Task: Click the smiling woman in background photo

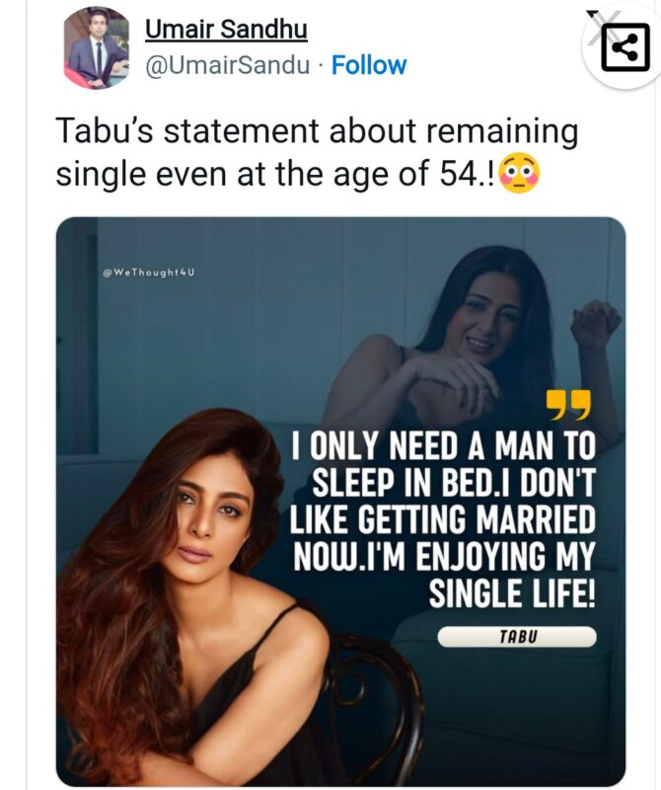Action: (x=483, y=316)
